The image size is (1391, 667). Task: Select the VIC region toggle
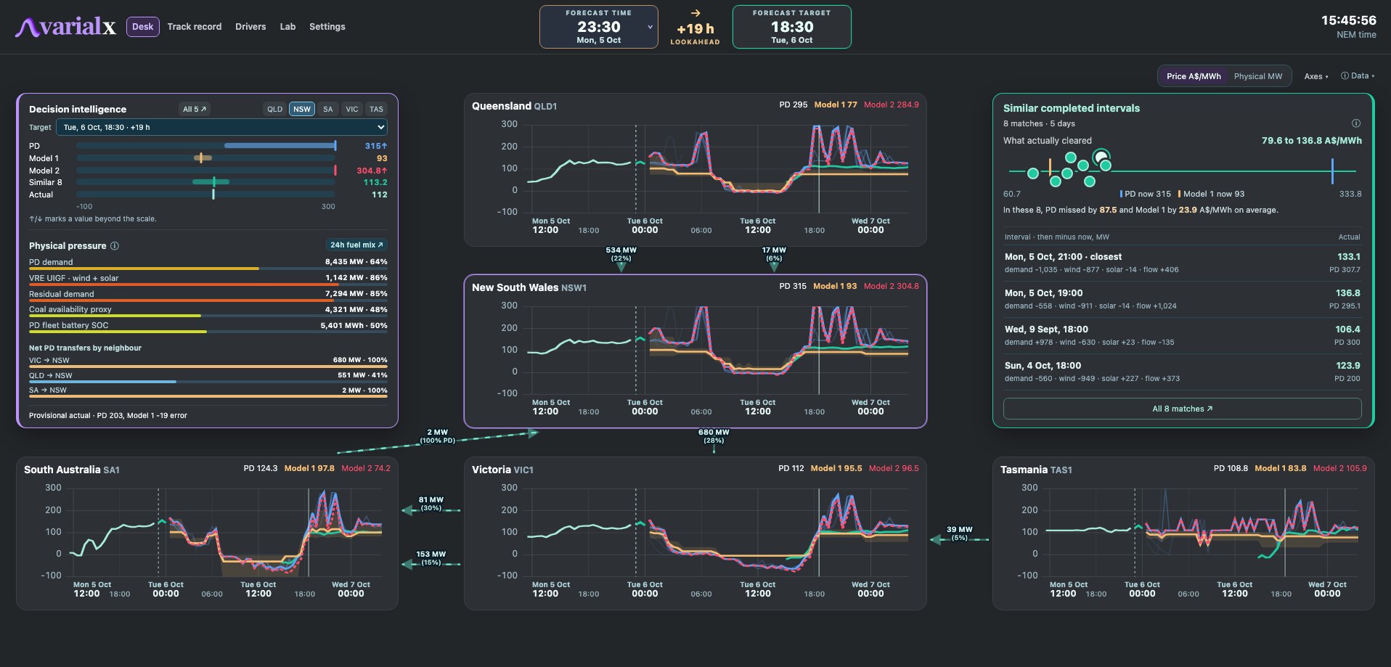(x=352, y=109)
